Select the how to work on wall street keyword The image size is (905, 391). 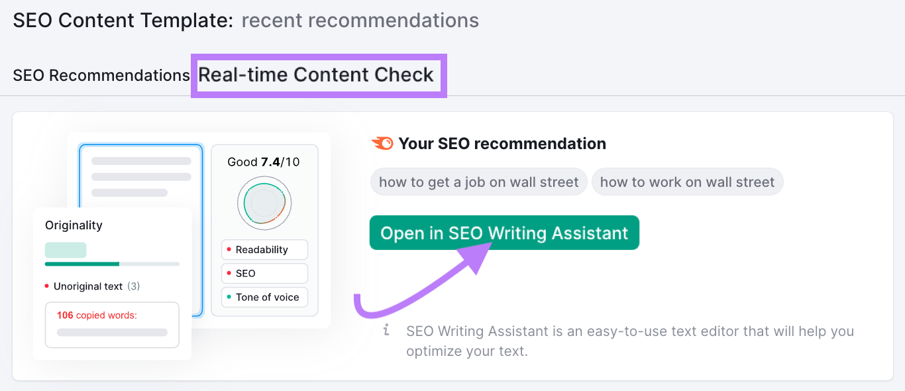pyautogui.click(x=687, y=182)
